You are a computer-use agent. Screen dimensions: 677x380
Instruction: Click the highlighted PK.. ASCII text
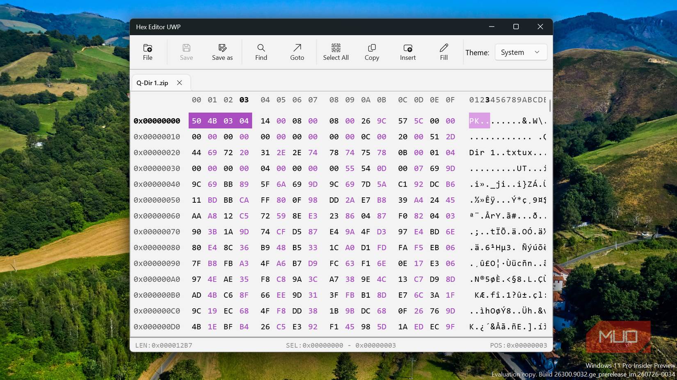coord(479,121)
